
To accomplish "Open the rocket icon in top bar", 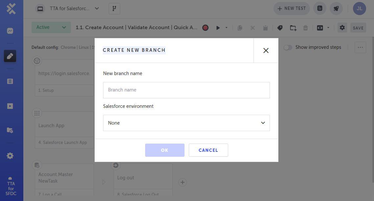I will pos(336,8).
